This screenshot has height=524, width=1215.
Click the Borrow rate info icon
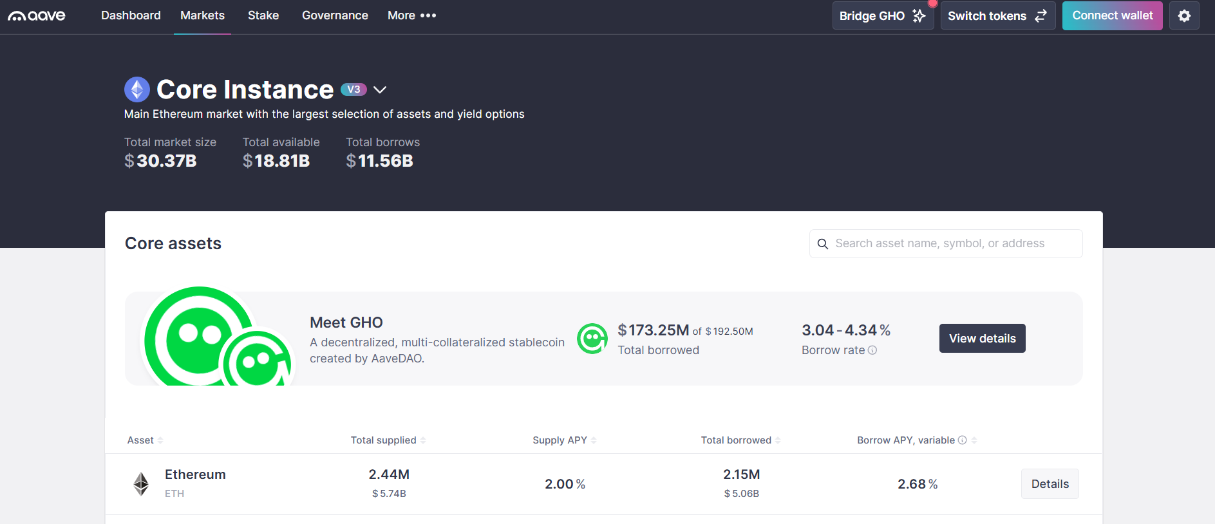872,350
